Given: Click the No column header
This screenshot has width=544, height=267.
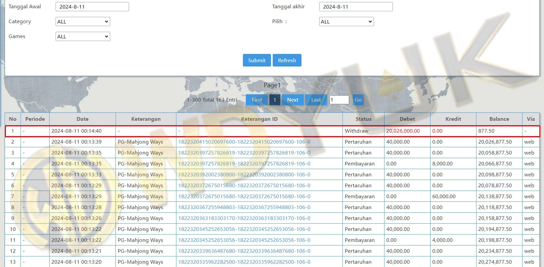Looking at the screenshot, I should coord(13,119).
